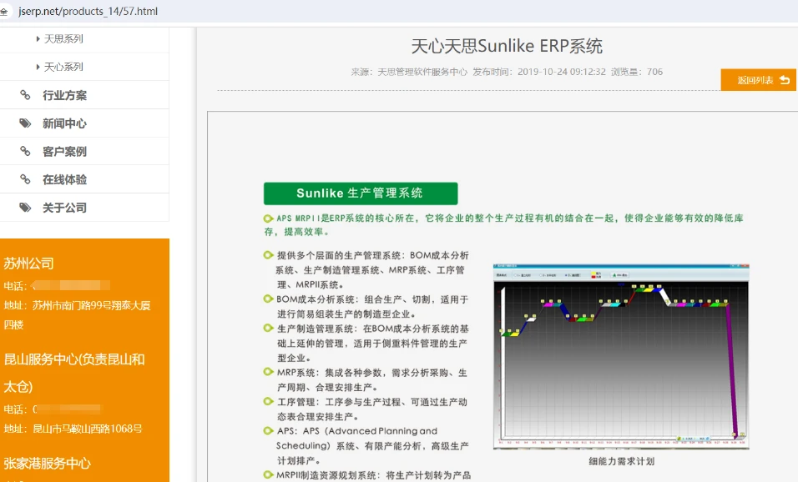
Task: Click the link icon beside 在线体验
Action: pyautogui.click(x=25, y=179)
